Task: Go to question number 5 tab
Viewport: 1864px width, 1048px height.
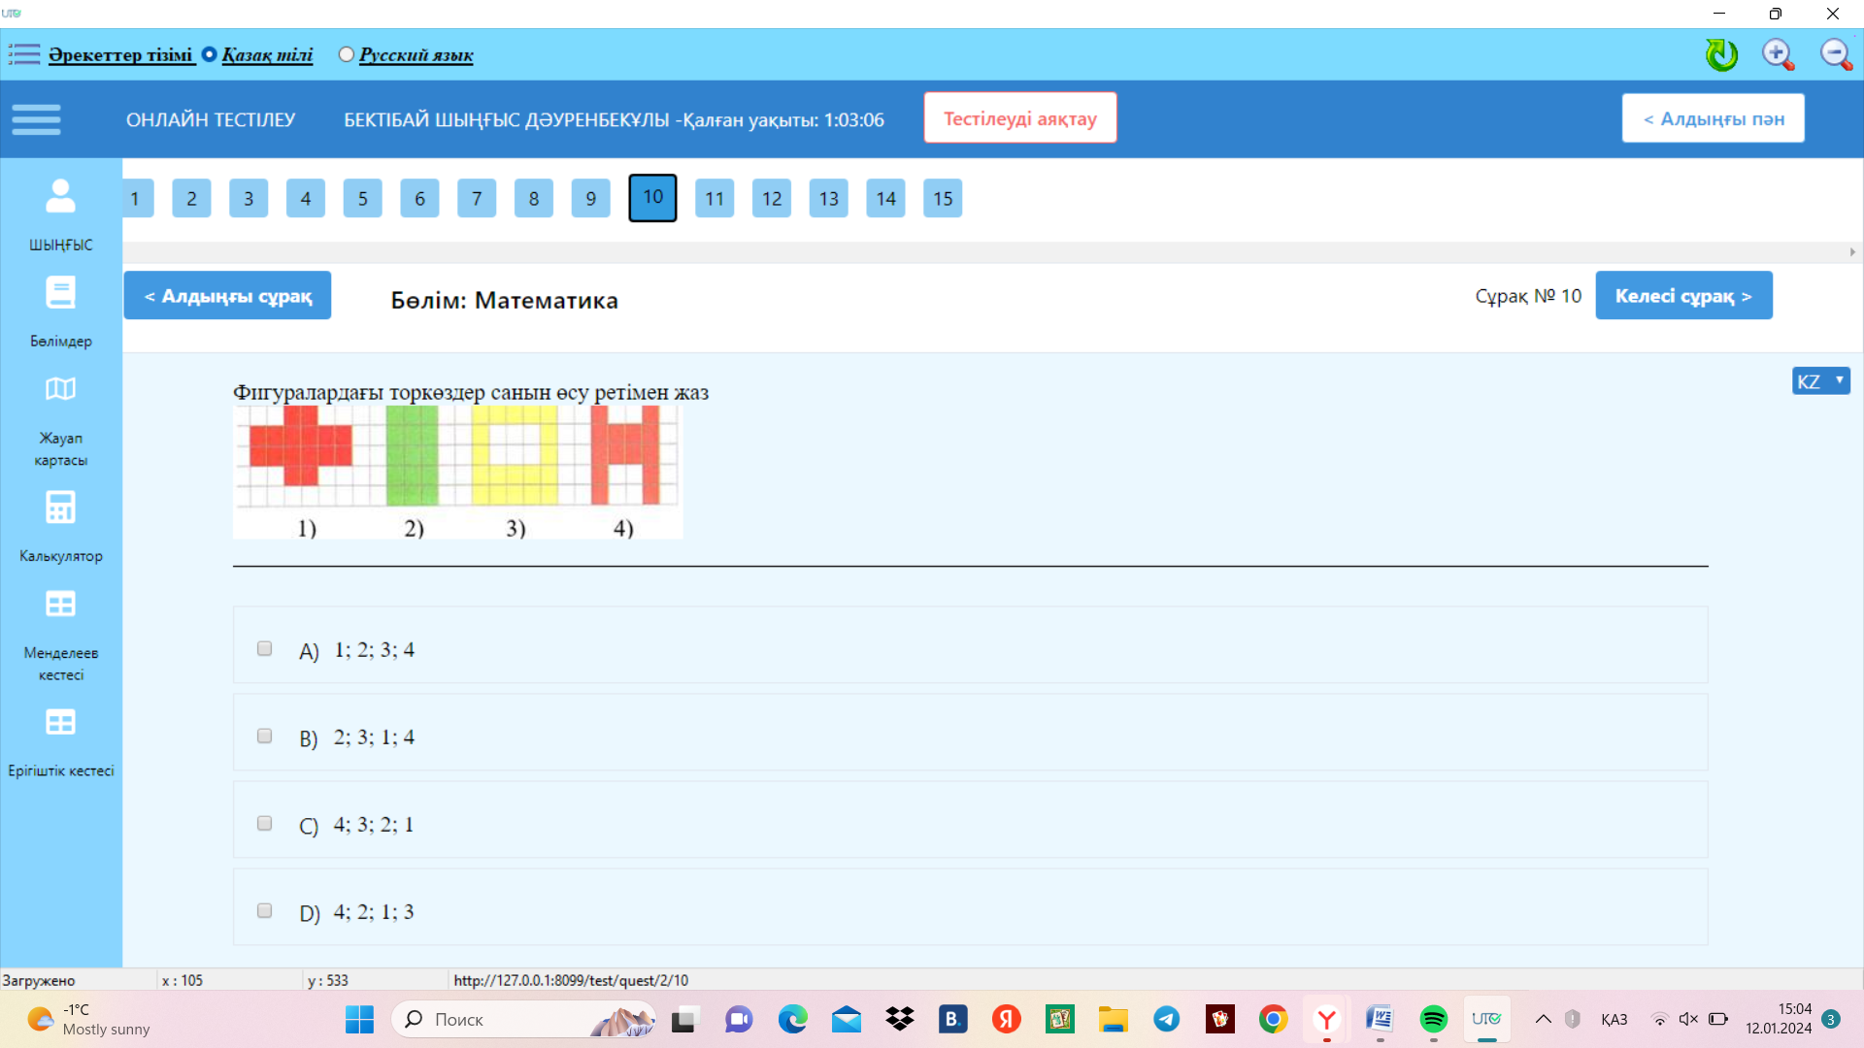Action: [362, 199]
